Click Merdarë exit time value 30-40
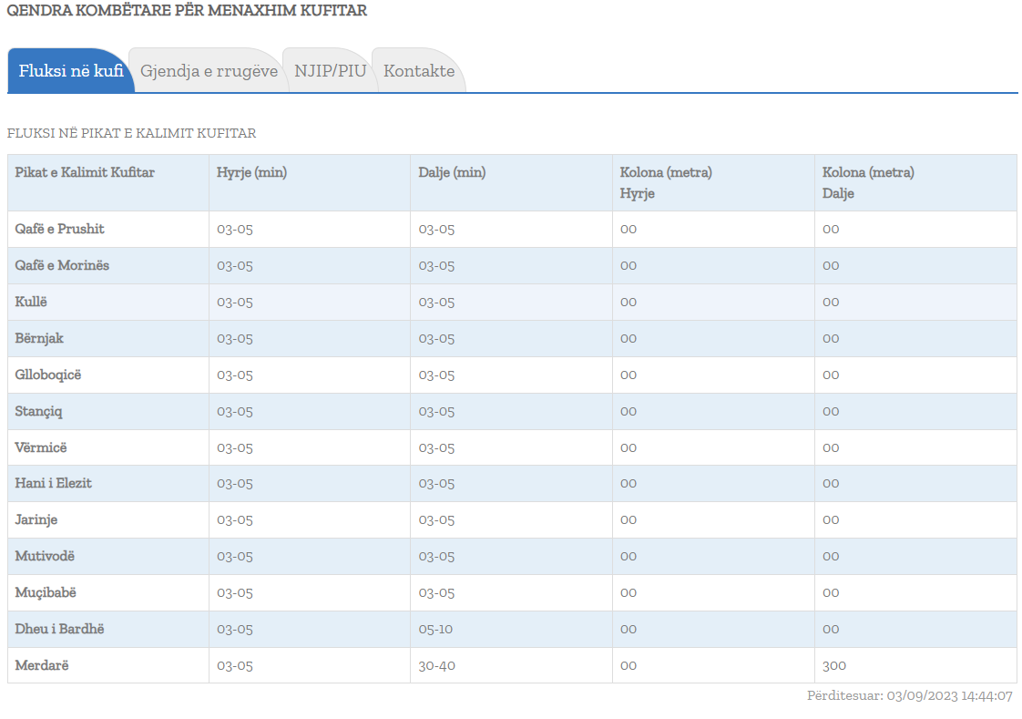 [x=437, y=665]
